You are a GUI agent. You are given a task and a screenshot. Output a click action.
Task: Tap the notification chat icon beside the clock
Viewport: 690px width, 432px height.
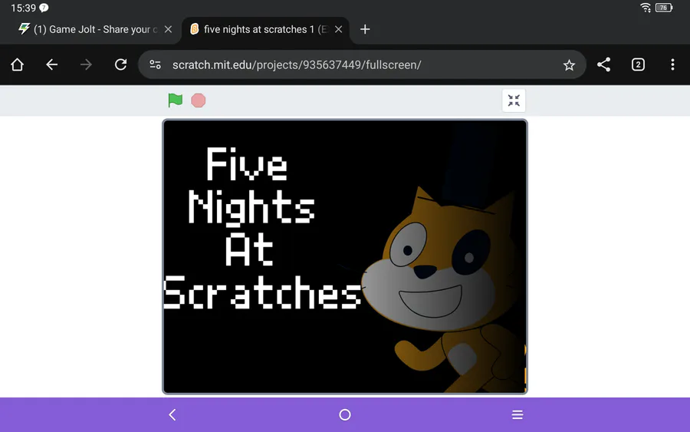44,8
